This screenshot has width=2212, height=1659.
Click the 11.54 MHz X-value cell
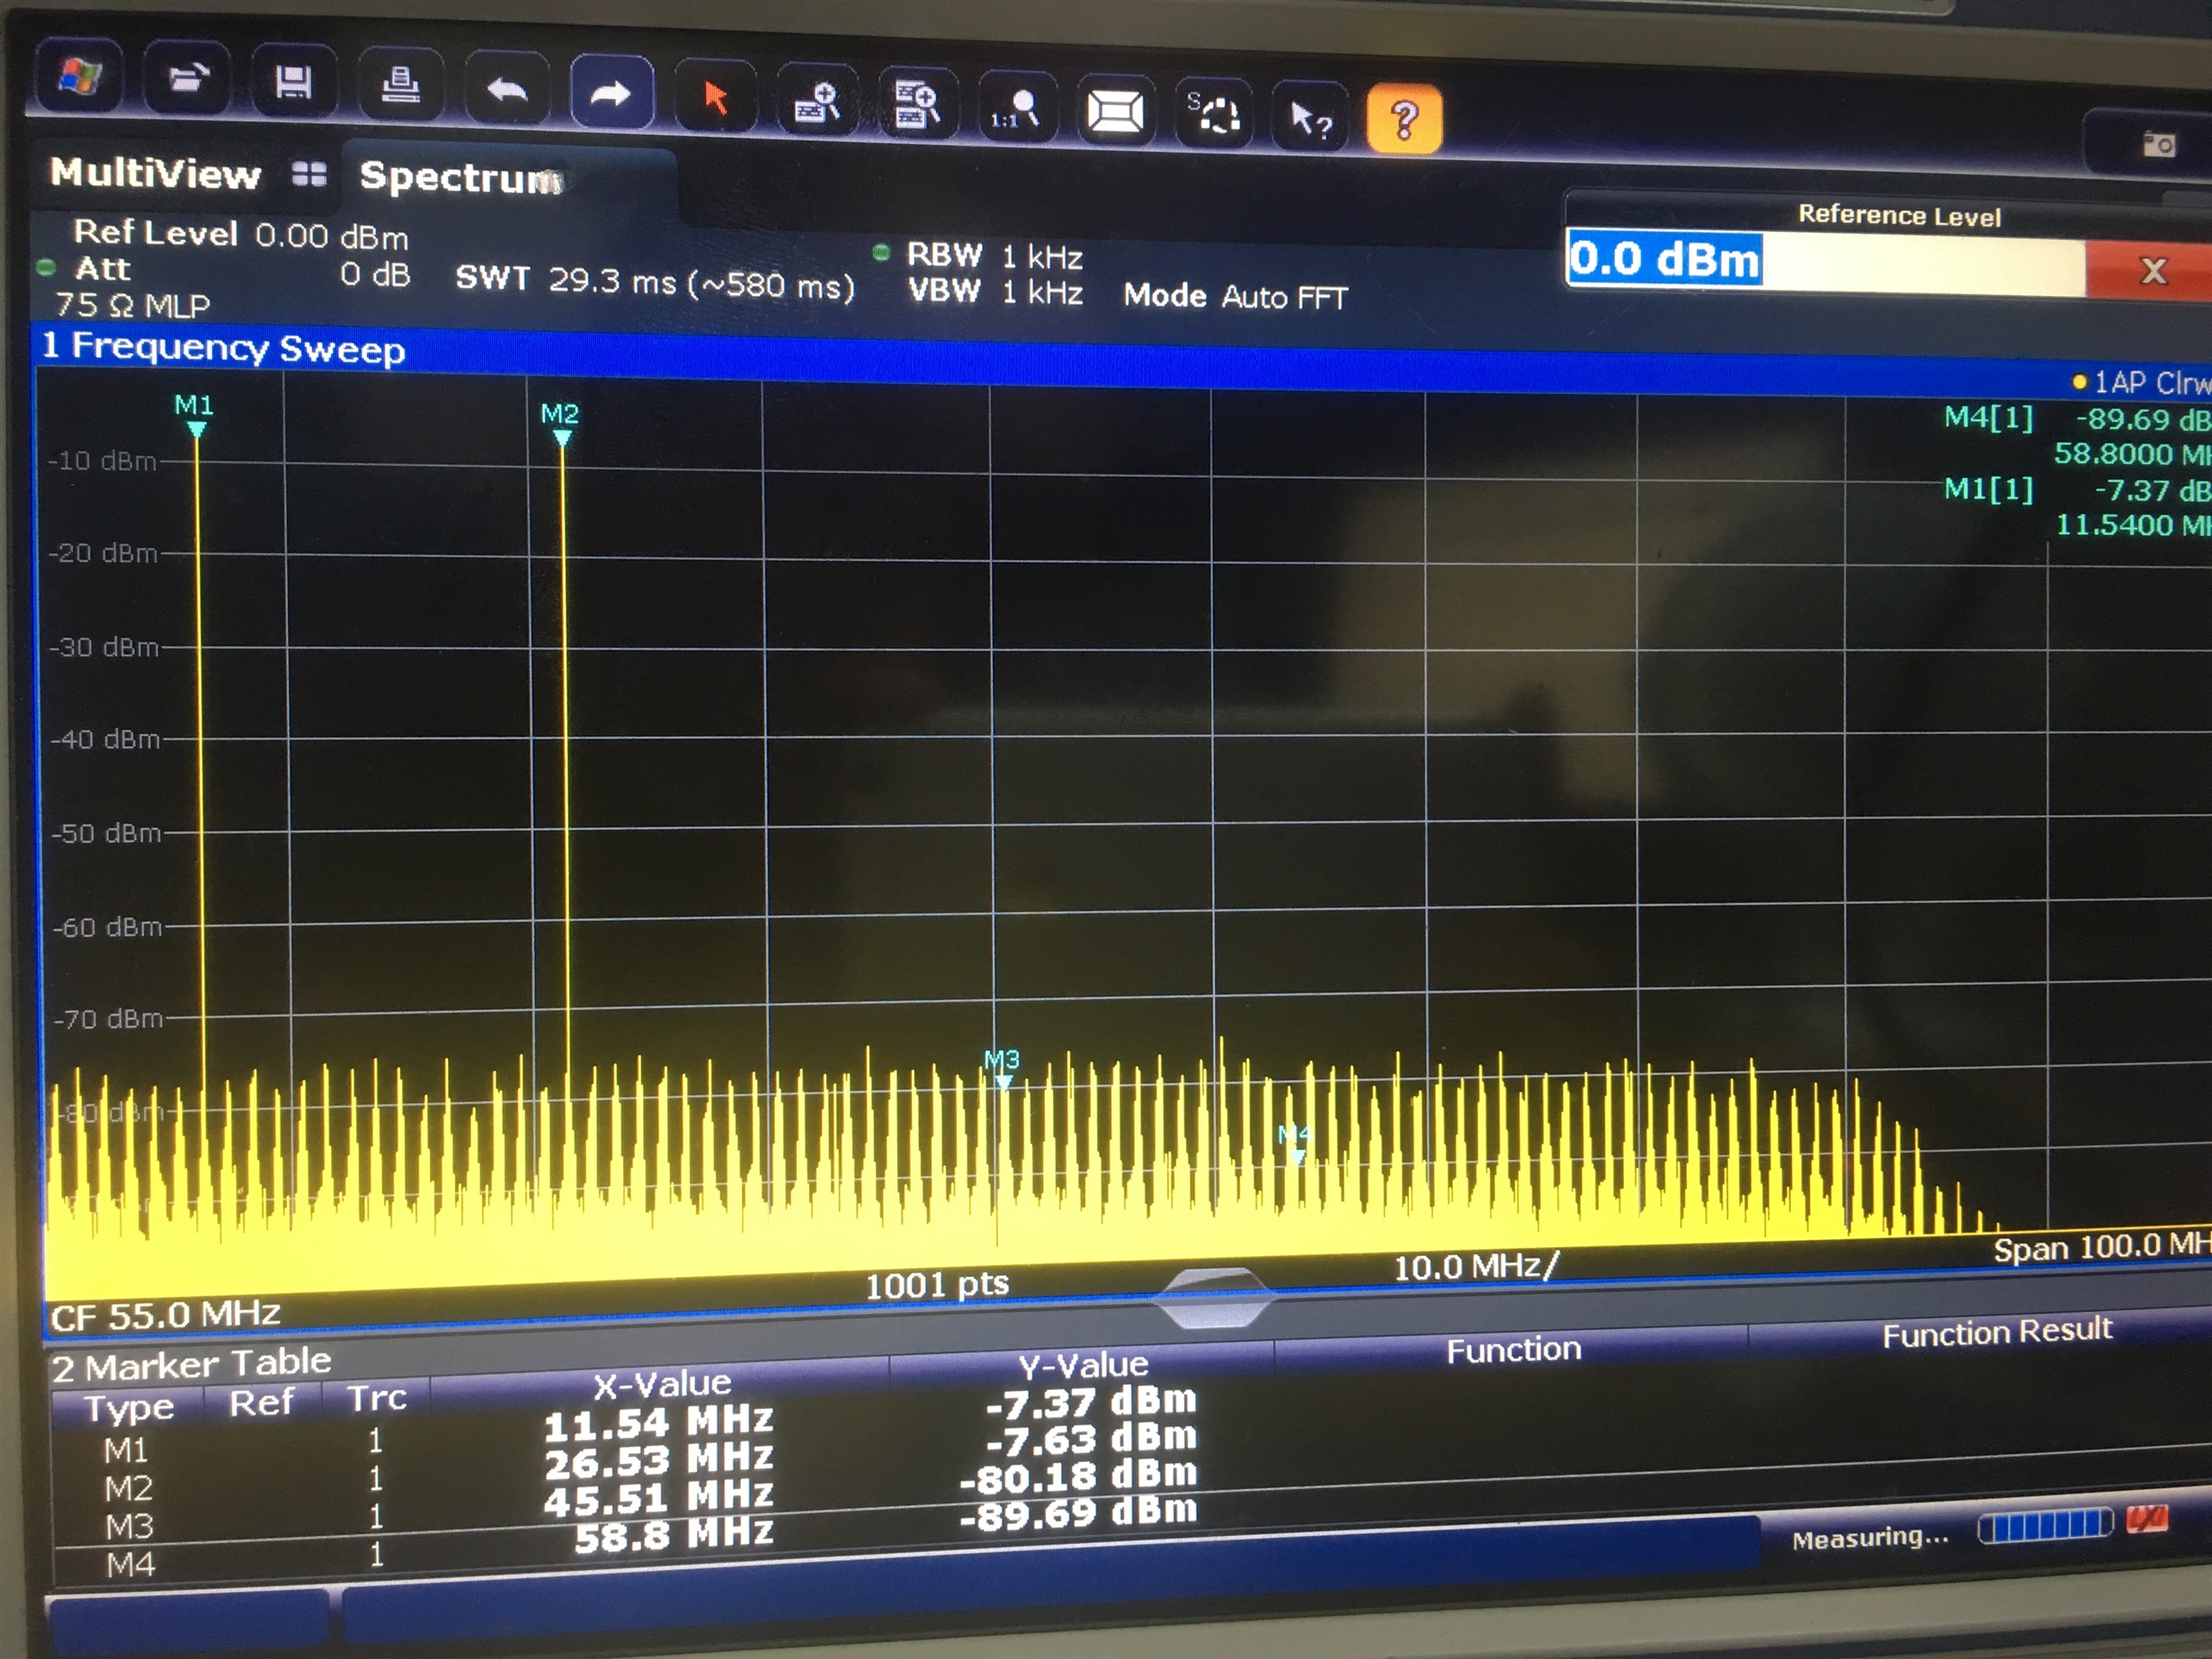(658, 1421)
